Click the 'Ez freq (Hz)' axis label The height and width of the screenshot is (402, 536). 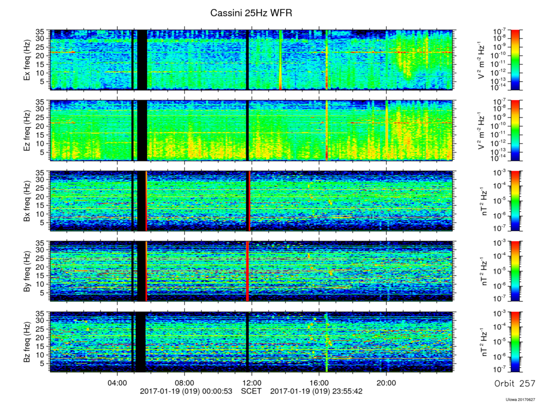(x=27, y=131)
